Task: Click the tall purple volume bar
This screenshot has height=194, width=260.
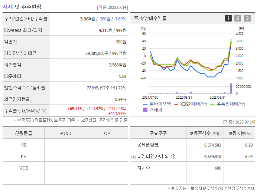Action: pyautogui.click(x=231, y=89)
